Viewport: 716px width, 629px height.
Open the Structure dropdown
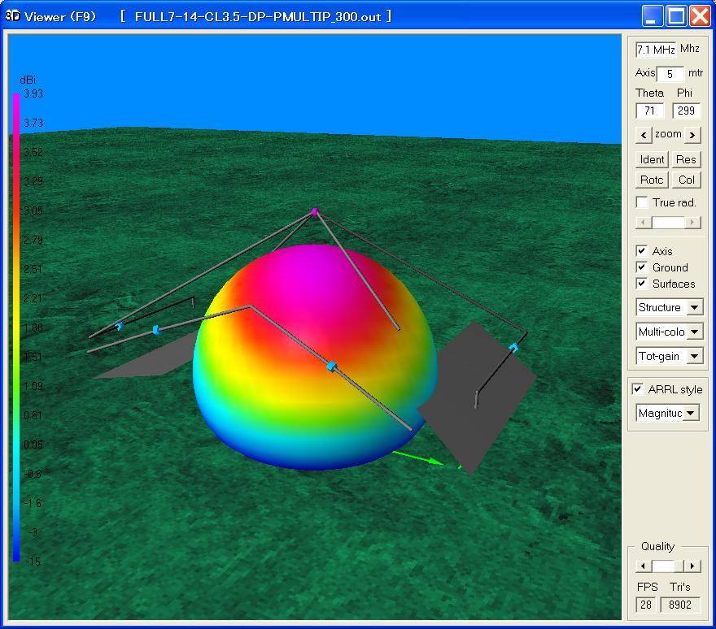pos(694,308)
